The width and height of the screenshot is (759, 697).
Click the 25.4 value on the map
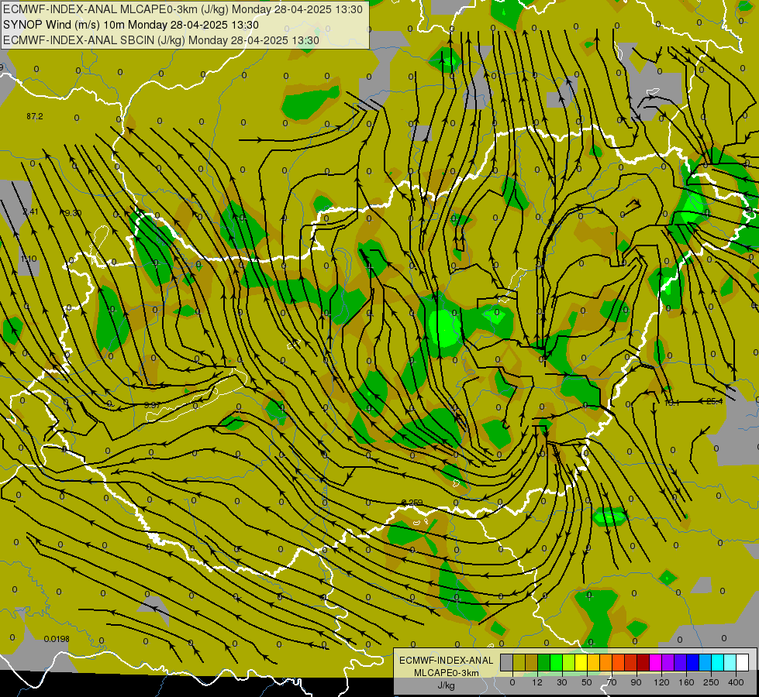(x=715, y=401)
